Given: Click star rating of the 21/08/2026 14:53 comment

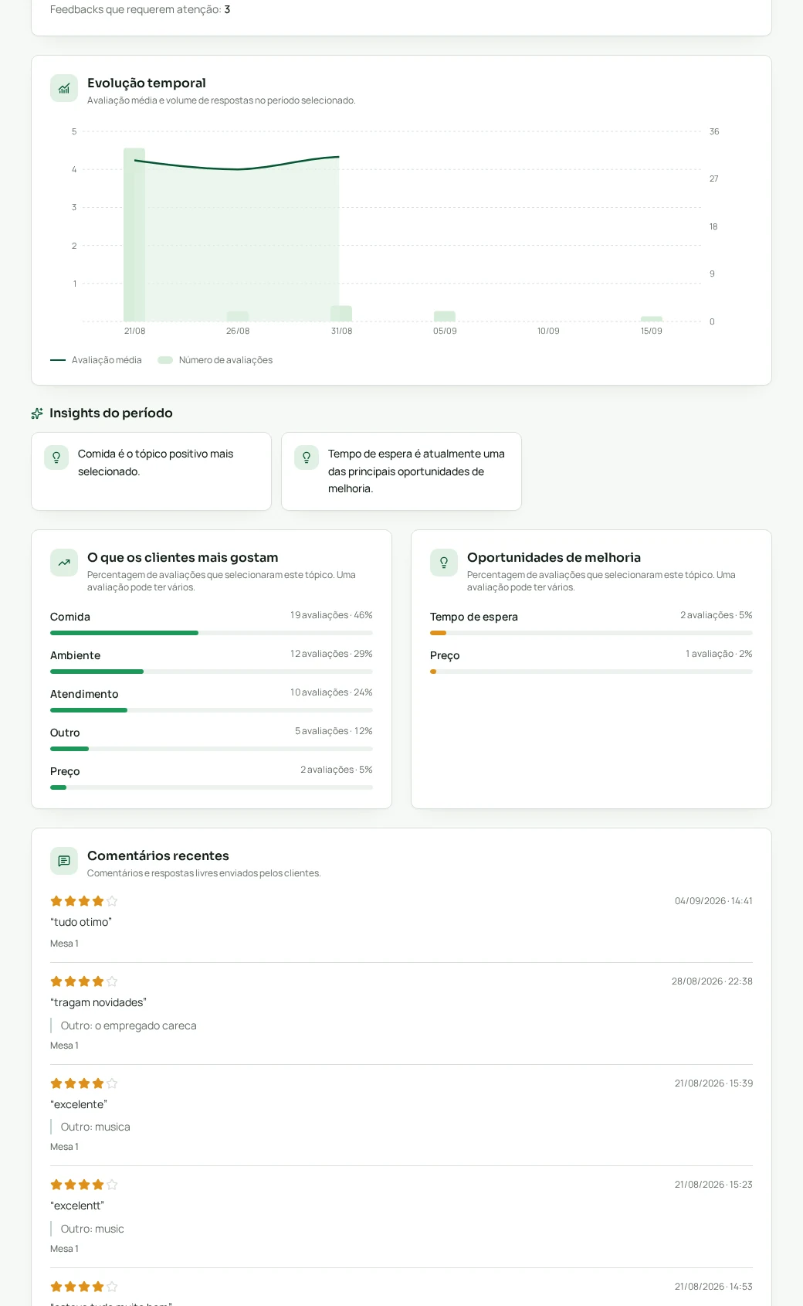Looking at the screenshot, I should 84,1287.
